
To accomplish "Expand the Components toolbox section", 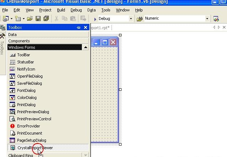I will pyautogui.click(x=48, y=41).
